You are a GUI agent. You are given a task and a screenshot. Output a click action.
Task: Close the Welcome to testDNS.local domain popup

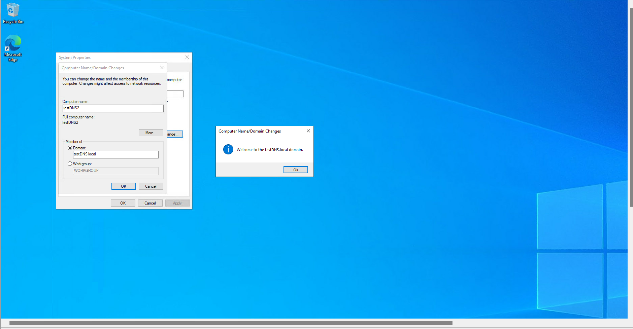click(308, 131)
